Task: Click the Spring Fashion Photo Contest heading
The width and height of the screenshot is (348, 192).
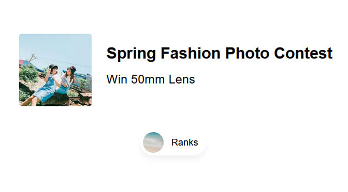Action: click(x=219, y=54)
